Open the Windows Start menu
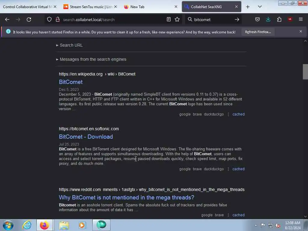The width and height of the screenshot is (308, 231). click(8, 225)
